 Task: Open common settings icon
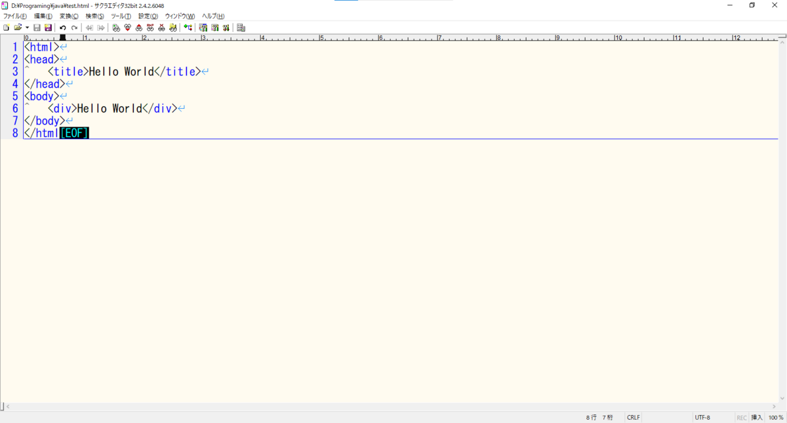point(214,28)
